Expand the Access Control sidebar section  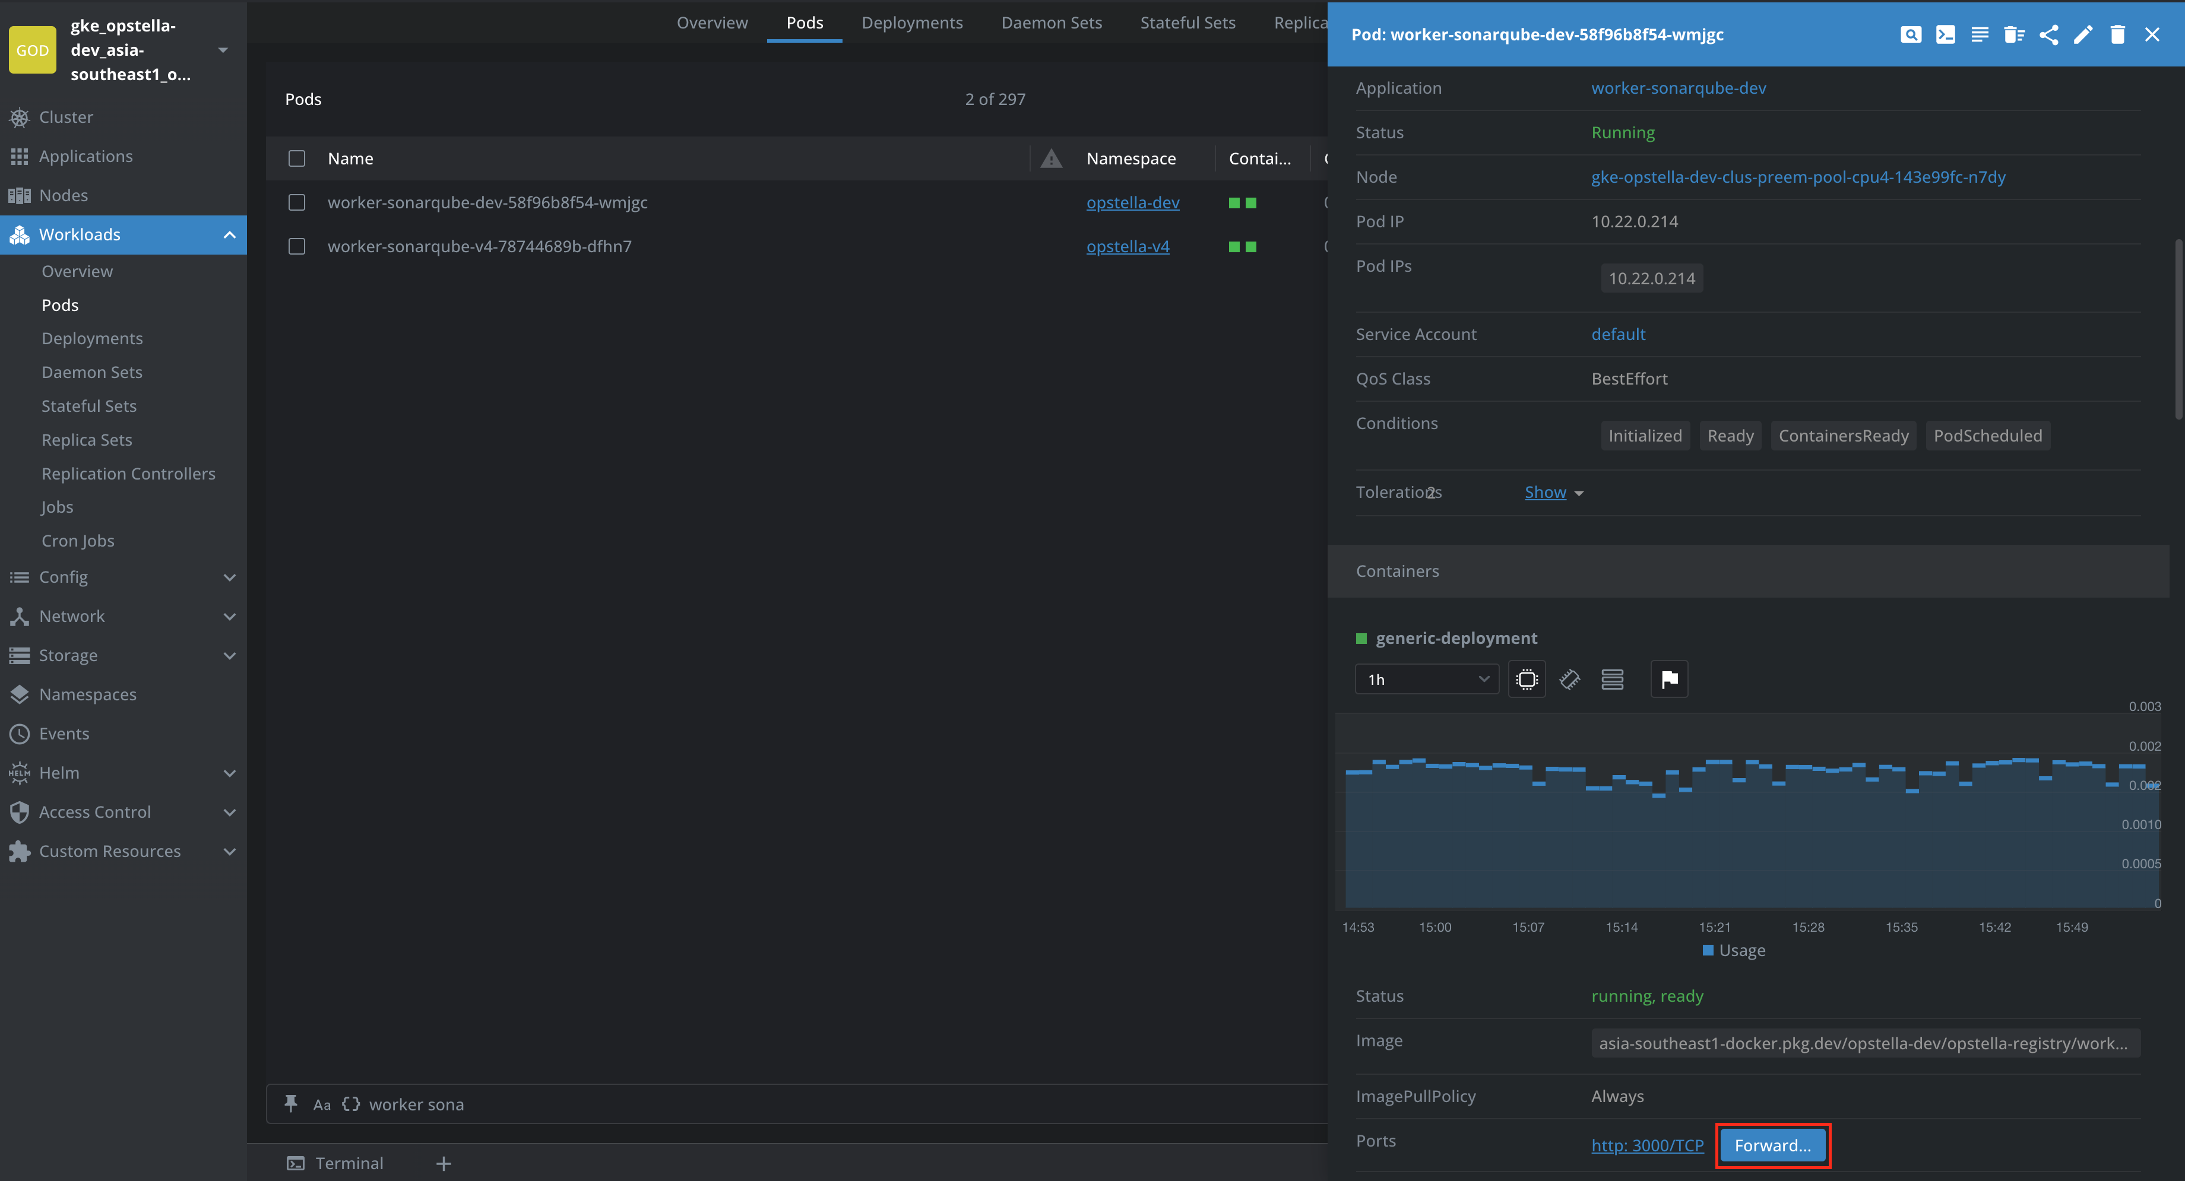point(229,812)
